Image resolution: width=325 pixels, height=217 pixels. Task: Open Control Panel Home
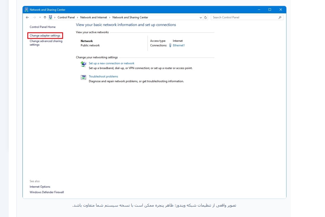pyautogui.click(x=42, y=27)
